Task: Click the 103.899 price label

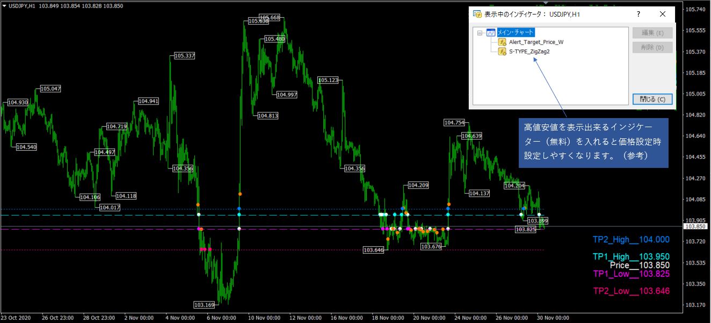Action: tap(538, 221)
